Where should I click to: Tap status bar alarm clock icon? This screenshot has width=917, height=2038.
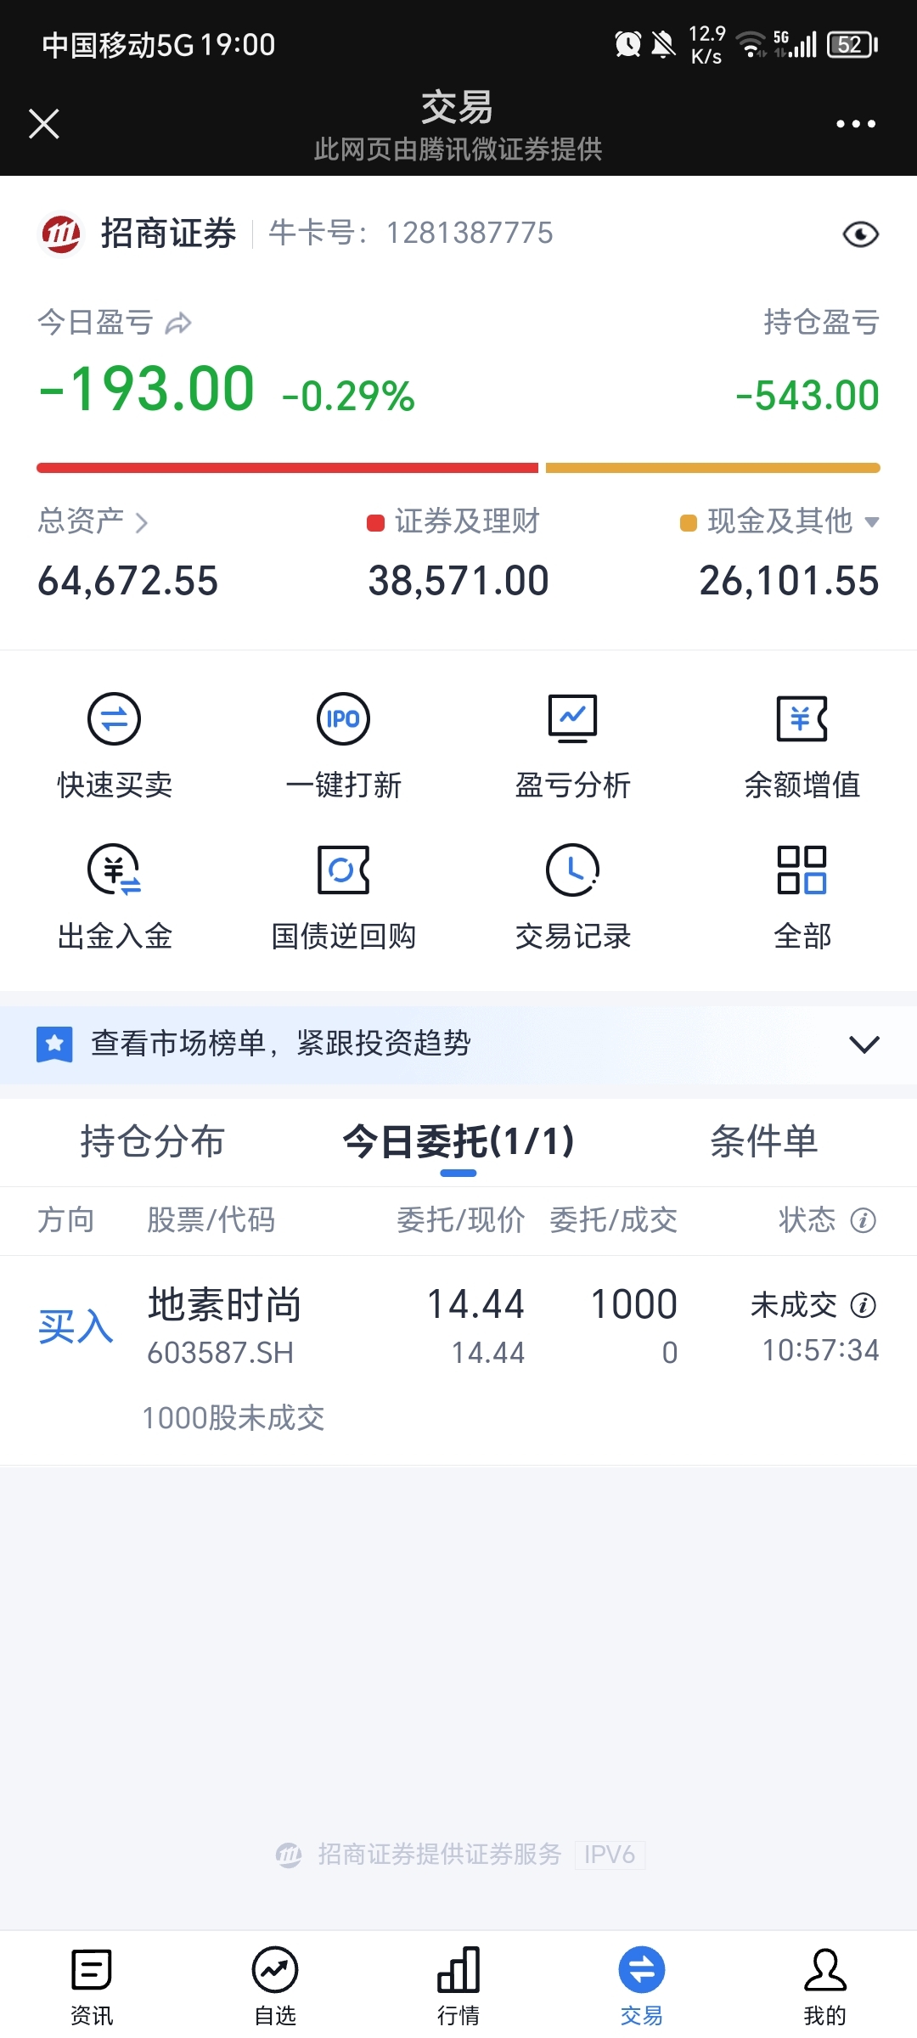[x=628, y=44]
